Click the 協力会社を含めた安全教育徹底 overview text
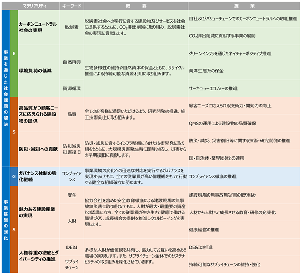 [135, 212]
